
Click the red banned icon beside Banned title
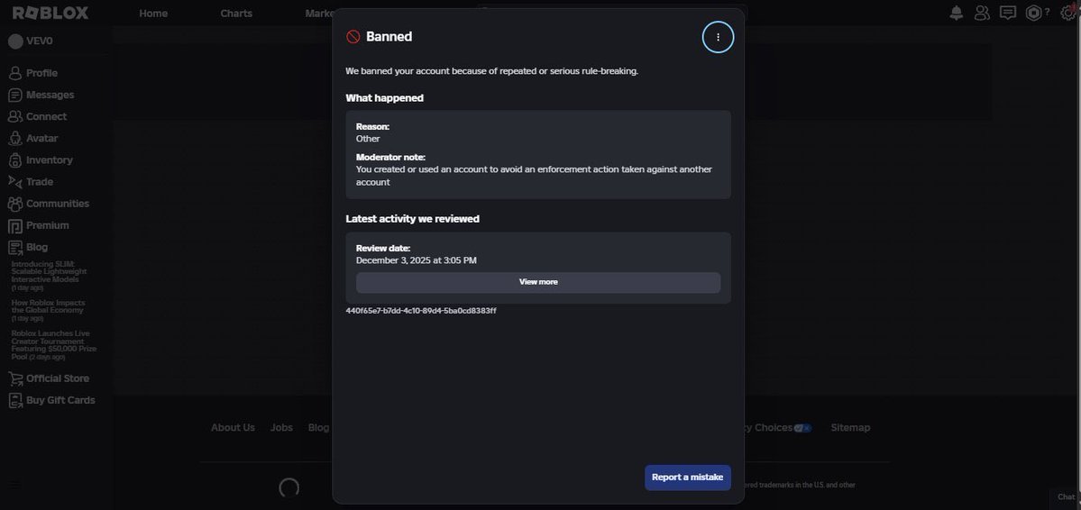click(x=353, y=37)
